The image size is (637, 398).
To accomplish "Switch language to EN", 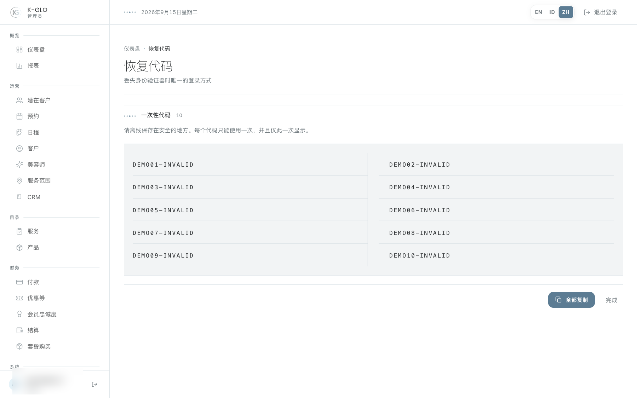I will point(538,12).
